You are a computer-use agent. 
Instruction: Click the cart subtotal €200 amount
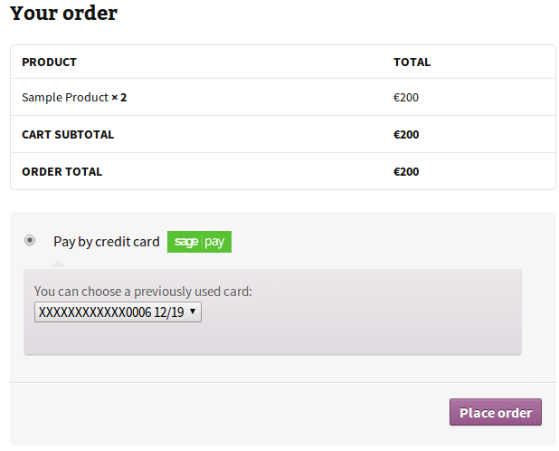406,134
